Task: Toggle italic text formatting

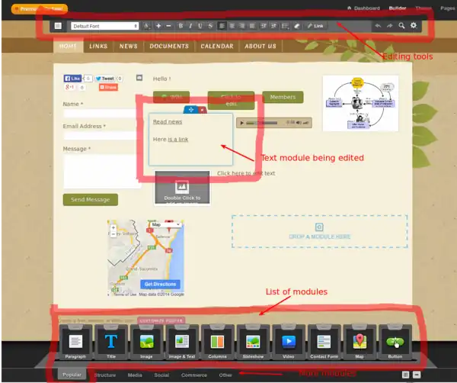Action: [190, 26]
